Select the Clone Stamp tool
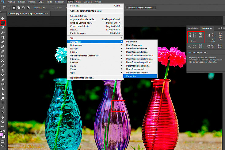Viewport: 225px width, 150px height. point(3,70)
